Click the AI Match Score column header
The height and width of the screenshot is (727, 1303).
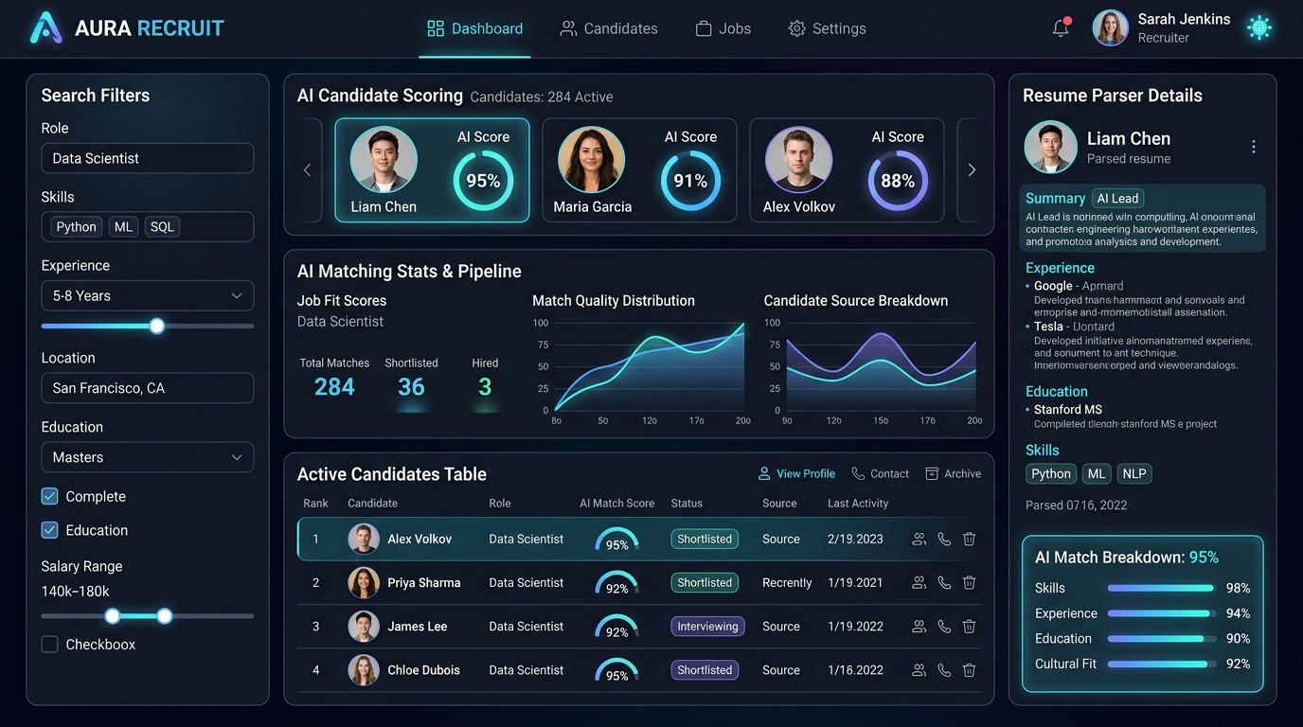617,504
